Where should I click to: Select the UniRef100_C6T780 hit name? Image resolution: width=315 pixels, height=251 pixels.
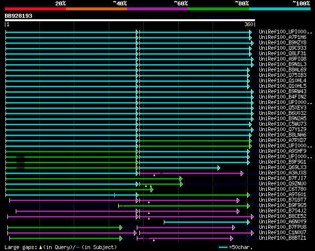pos(283,189)
